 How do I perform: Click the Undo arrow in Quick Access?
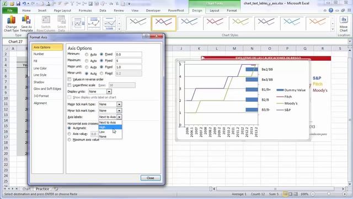[x=24, y=3]
